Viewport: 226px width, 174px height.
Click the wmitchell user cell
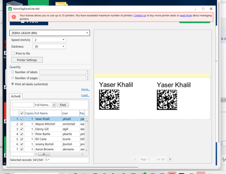coord(70,124)
